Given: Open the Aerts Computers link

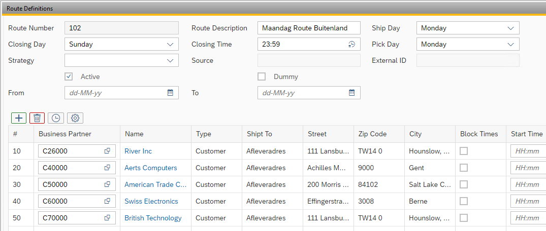Looking at the screenshot, I should (x=150, y=168).
